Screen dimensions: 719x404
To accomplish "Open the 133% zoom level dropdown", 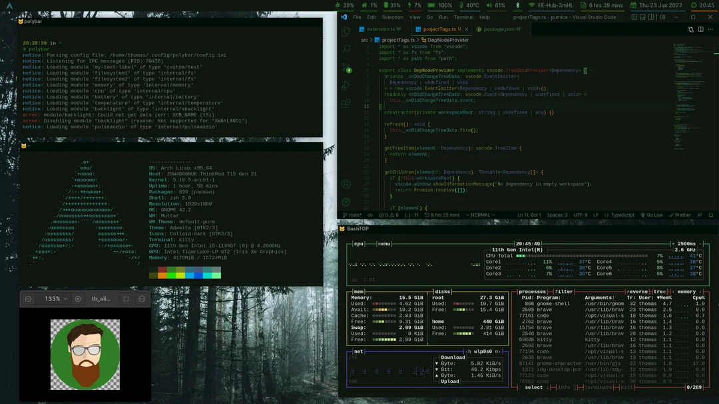I will [x=55, y=298].
